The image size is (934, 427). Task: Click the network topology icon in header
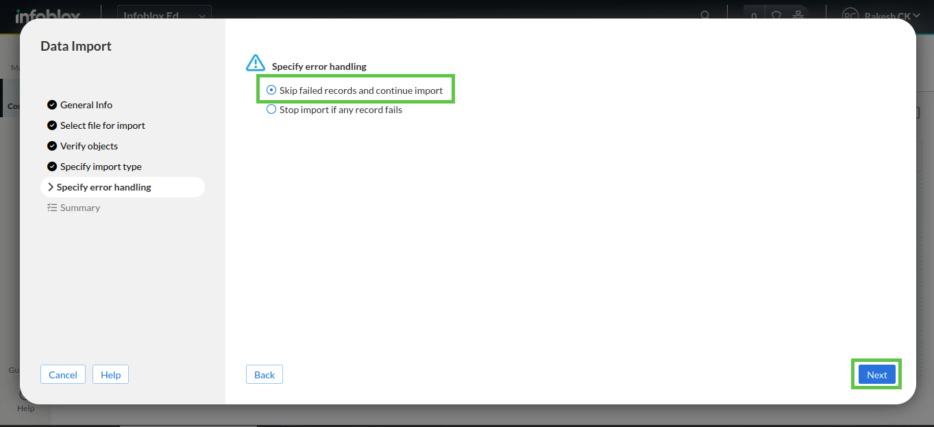pyautogui.click(x=797, y=15)
